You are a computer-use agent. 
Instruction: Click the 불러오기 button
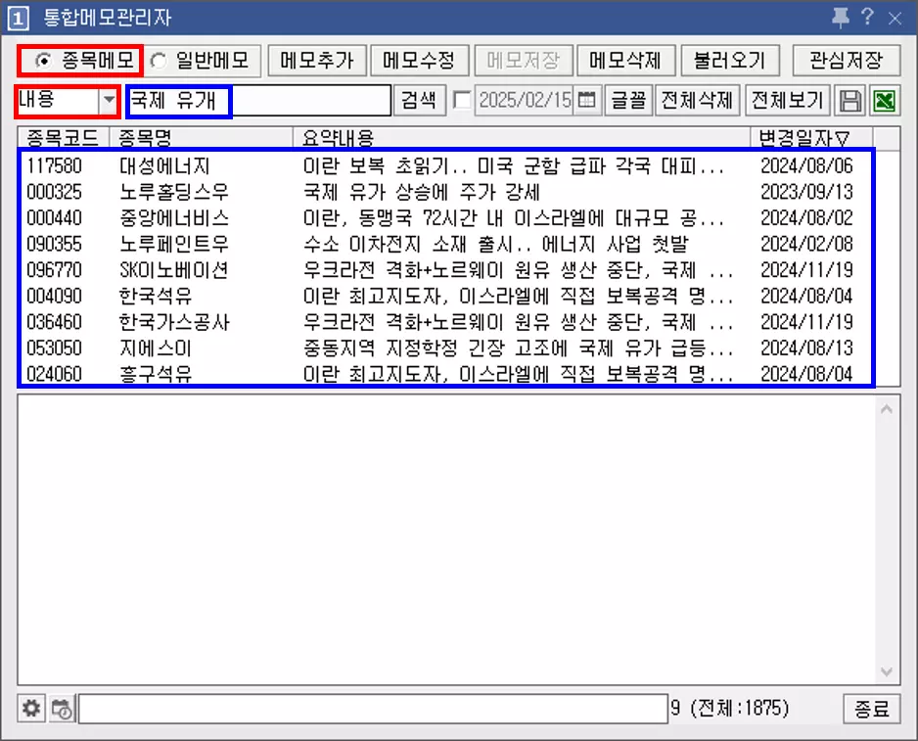click(730, 61)
